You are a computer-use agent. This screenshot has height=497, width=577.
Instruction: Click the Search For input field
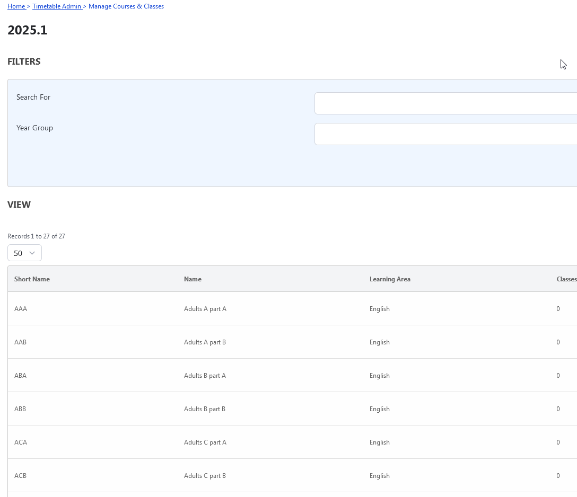pyautogui.click(x=445, y=103)
